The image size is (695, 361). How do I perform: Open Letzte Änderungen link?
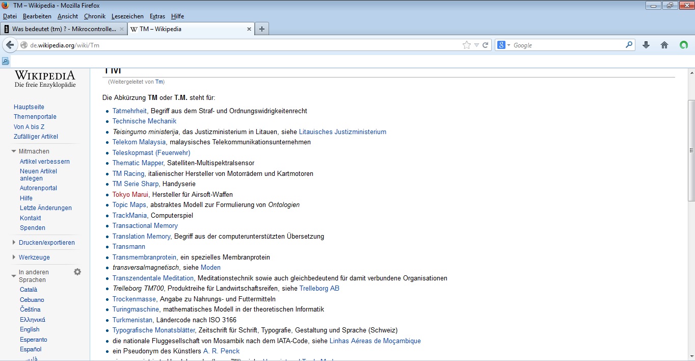pos(46,208)
